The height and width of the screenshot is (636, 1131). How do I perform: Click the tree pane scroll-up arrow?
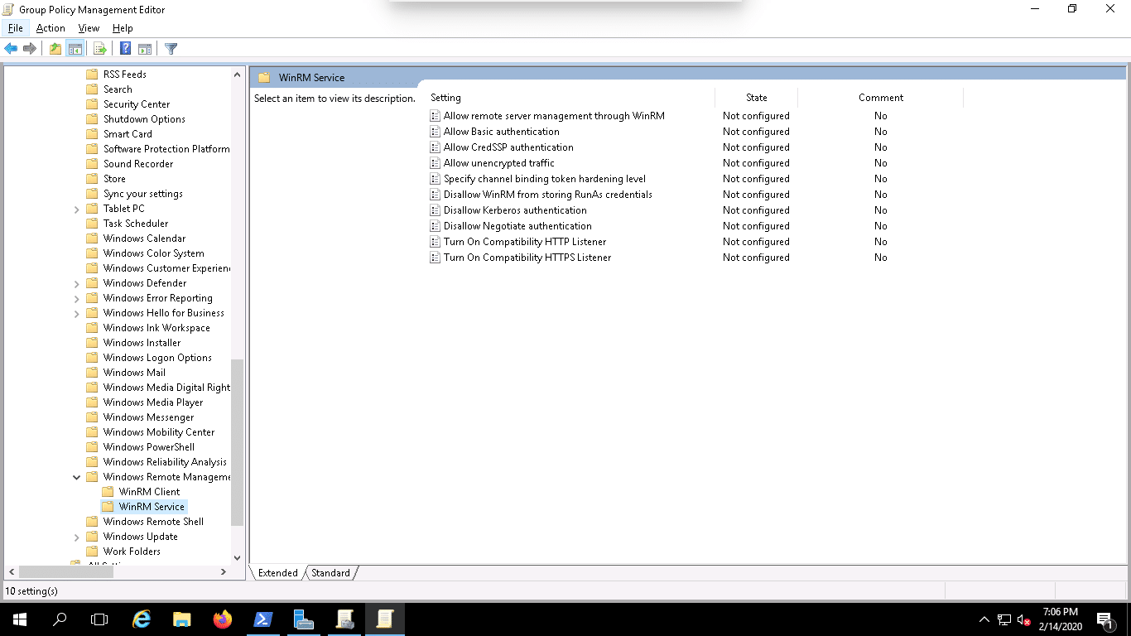(x=238, y=74)
